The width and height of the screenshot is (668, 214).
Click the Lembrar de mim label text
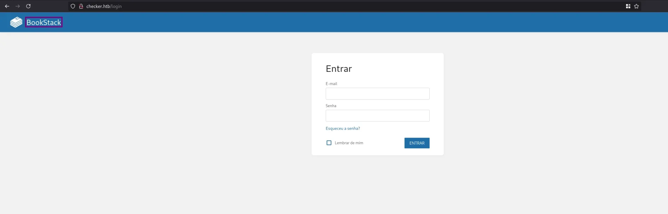pyautogui.click(x=349, y=143)
